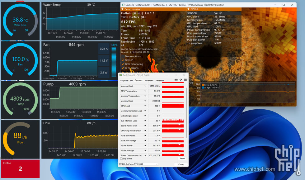Open the 16-Pin Power sensor dropdown
Screen dimensions: 305x180
click(145, 145)
